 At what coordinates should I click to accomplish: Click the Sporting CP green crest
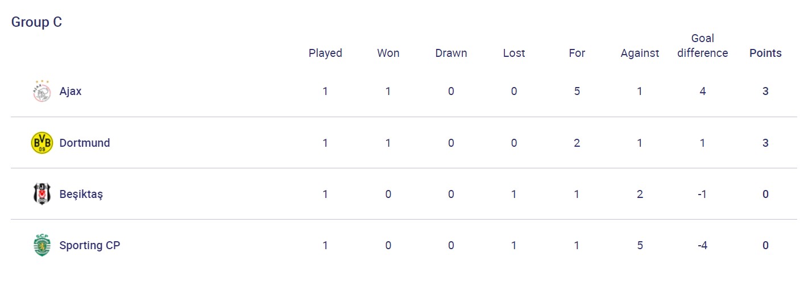(42, 245)
